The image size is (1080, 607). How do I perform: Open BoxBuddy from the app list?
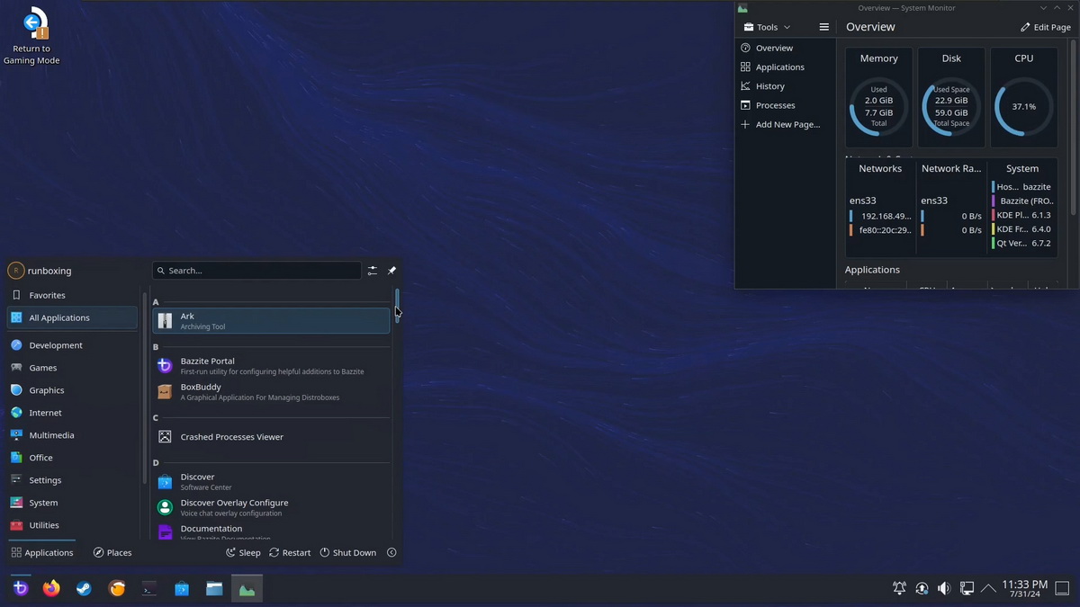(x=271, y=392)
